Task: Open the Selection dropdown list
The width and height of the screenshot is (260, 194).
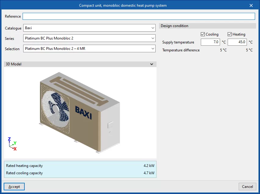Action: pos(89,49)
